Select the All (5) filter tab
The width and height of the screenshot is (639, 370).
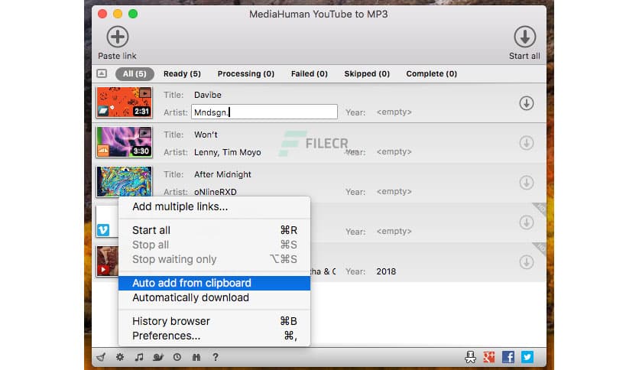[135, 73]
